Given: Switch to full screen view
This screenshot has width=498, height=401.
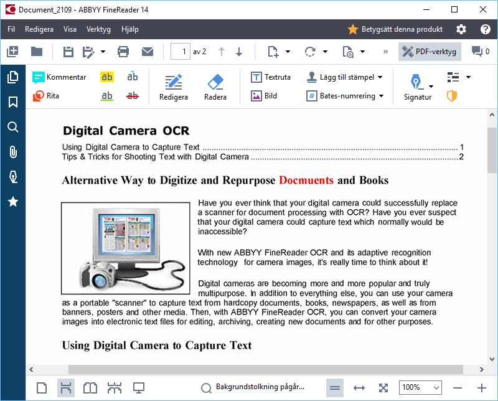Looking at the screenshot, I should (139, 388).
